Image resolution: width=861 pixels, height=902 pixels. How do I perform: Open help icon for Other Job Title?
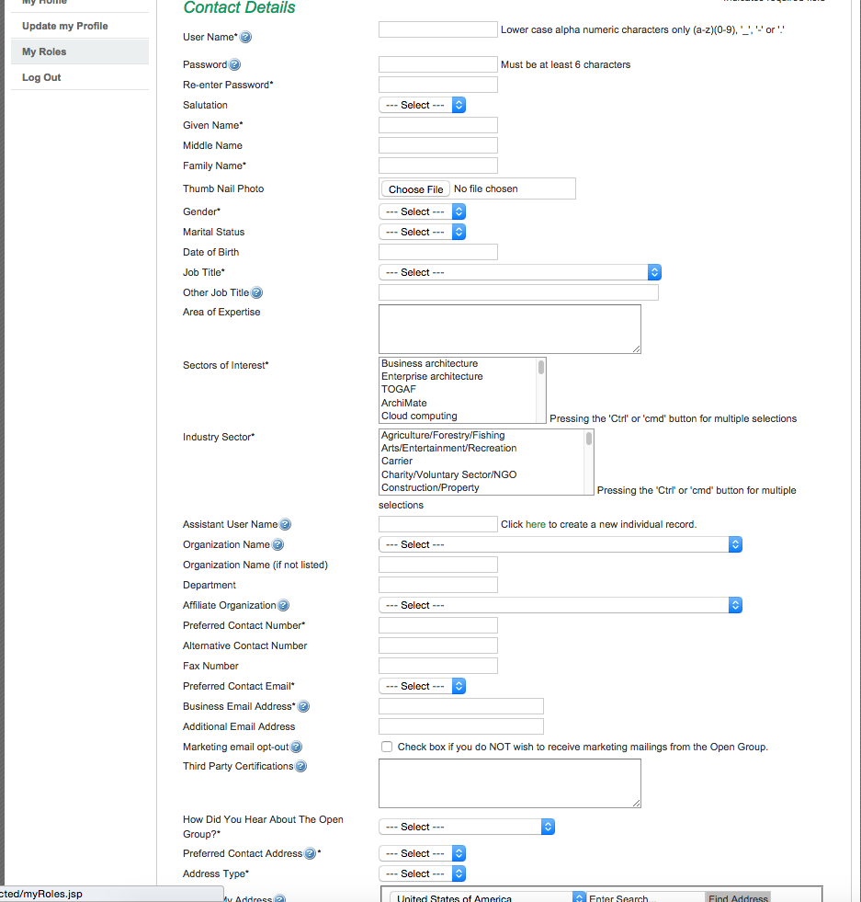coord(256,293)
